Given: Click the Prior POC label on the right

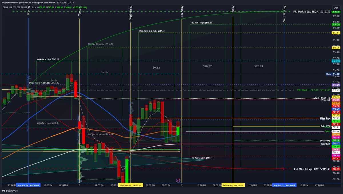Looking at the screenshot, I should tap(326, 126).
